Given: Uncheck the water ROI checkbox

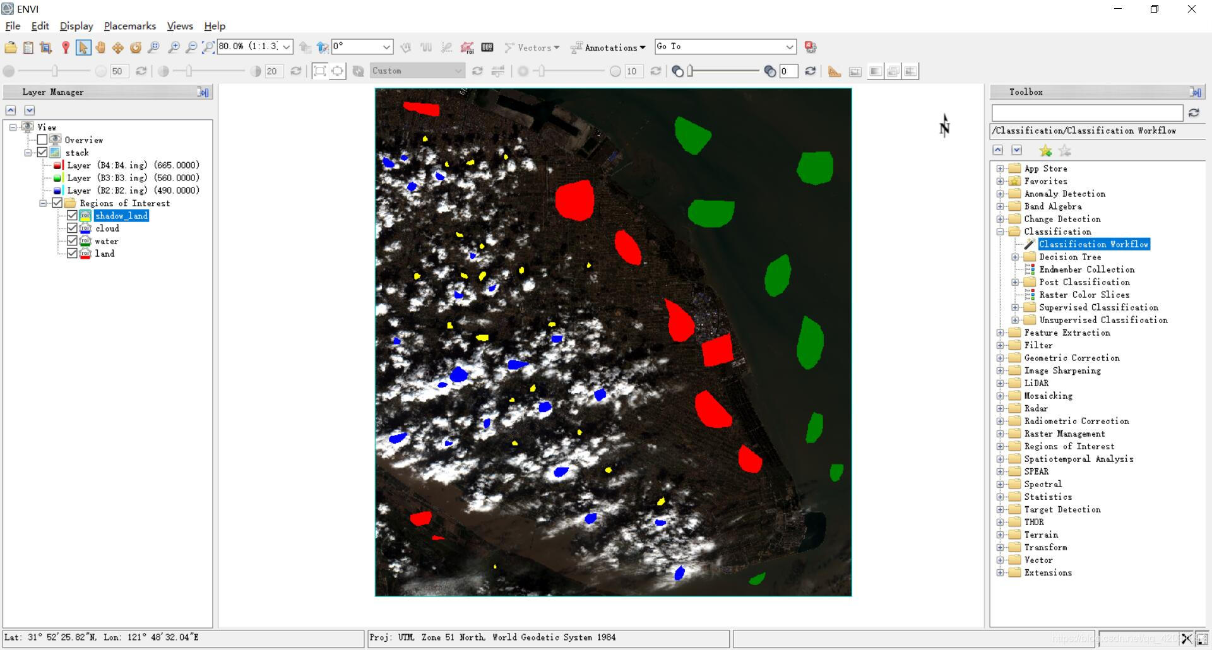Looking at the screenshot, I should [72, 241].
